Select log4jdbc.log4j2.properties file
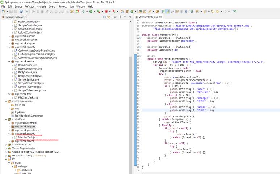This screenshot has height=174, width=280. click(x=29, y=116)
